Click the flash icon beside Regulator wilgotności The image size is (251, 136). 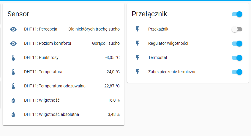tap(138, 44)
